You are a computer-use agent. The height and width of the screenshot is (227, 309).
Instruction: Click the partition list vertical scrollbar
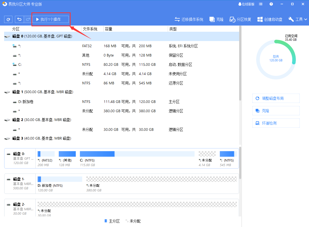240,64
